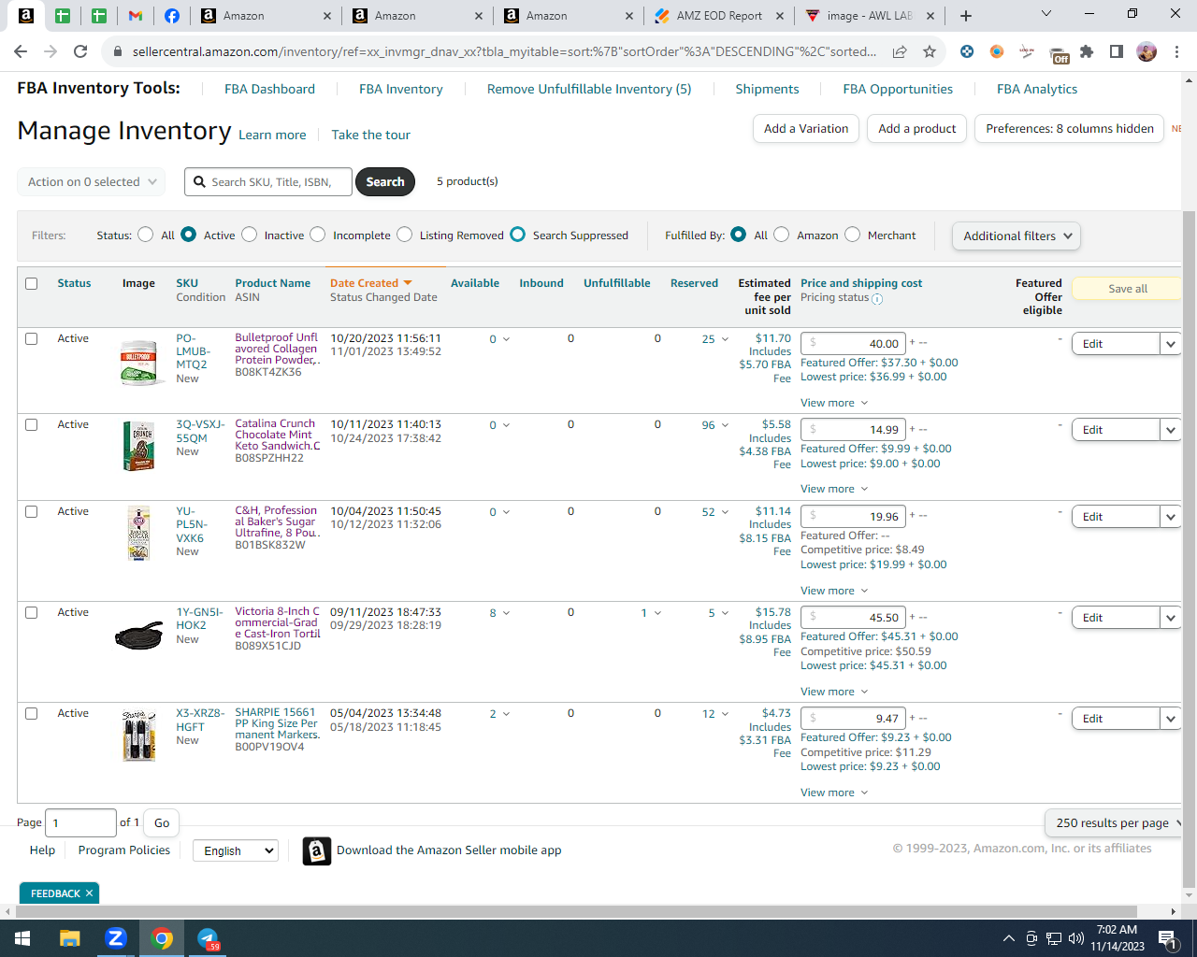Toggle the browser side panel icon

tap(1117, 52)
